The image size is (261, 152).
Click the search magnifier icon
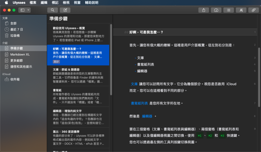click(x=53, y=10)
